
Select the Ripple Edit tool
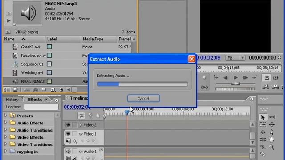(x=263, y=132)
